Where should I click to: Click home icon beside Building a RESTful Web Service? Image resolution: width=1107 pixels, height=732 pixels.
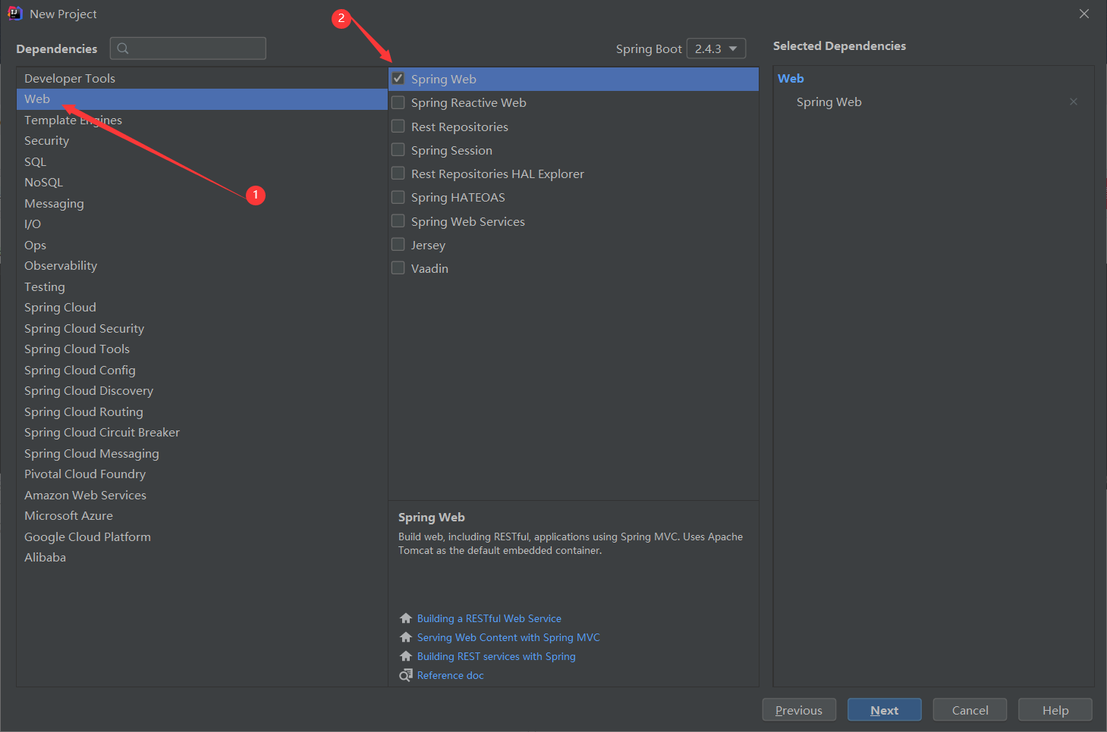click(406, 618)
